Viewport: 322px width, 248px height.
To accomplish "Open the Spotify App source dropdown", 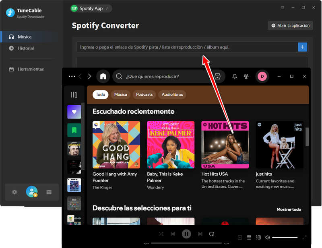I will click(91, 8).
